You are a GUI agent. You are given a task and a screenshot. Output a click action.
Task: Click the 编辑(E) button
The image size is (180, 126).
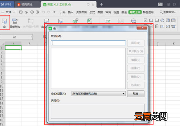point(135,60)
